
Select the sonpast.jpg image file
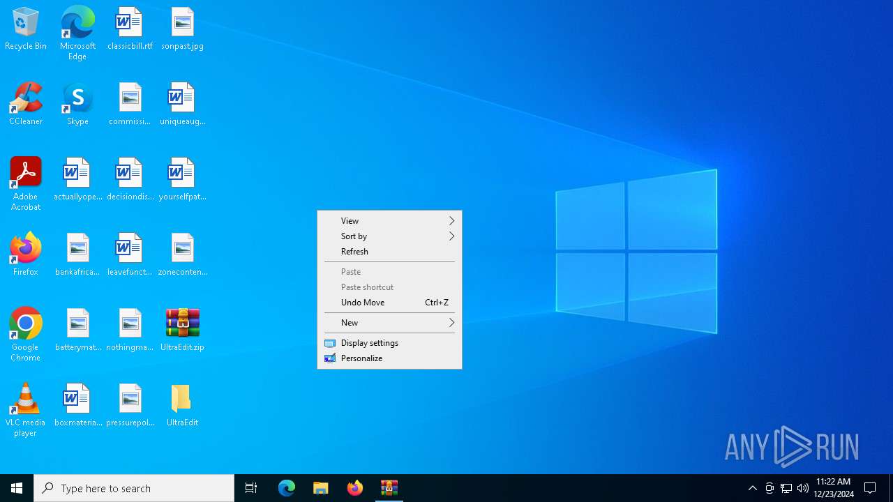[x=182, y=29]
